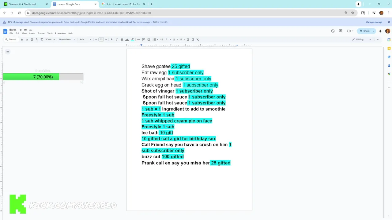392x220 pixels.
Task: Open the highlight color picker
Action: [x=132, y=39]
